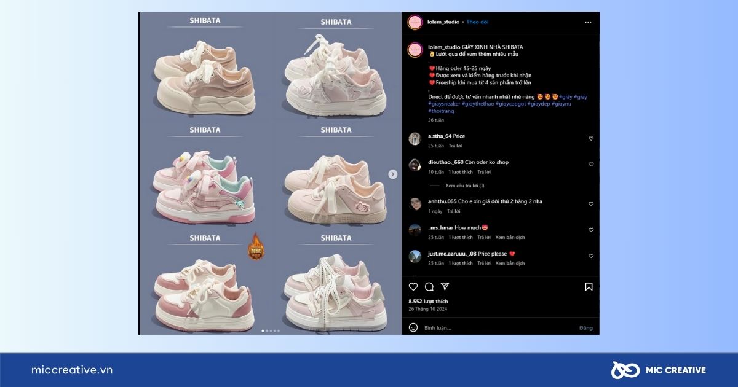
Task: Open hashtag #giaythethao
Action: (x=478, y=104)
